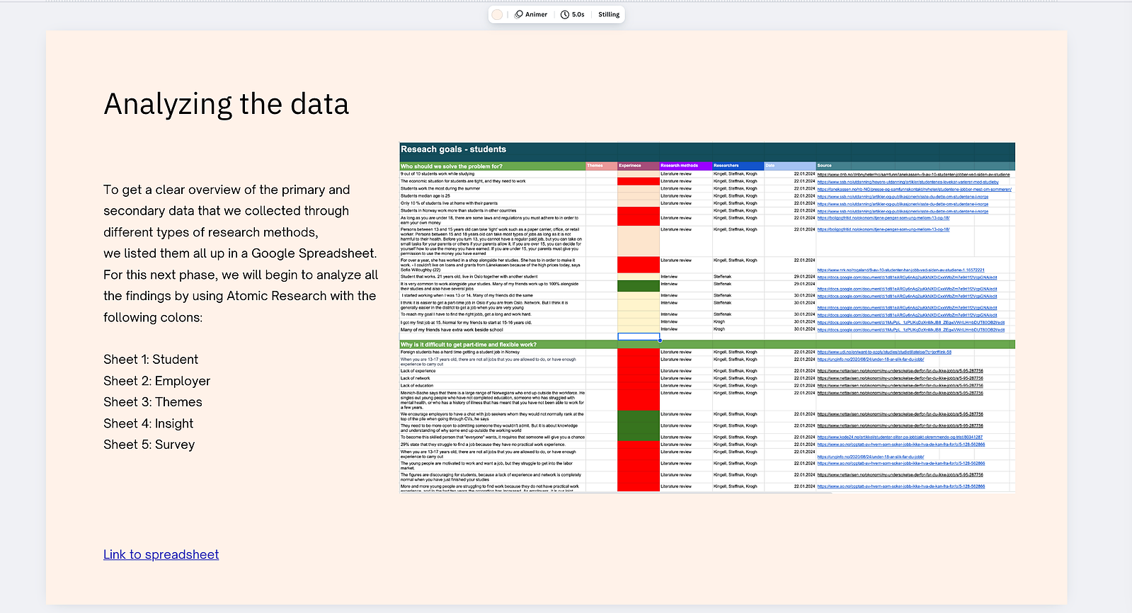Click the line 'we listed them all up in a Google Spreadsheet.'
This screenshot has width=1132, height=613.
(x=240, y=253)
